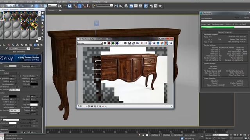Viewport: 250px width, 140px height.
Task: Pick material with the eyedropper icon
Action: (x=7, y=49)
